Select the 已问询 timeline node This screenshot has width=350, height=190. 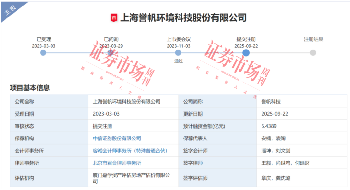coord(111,53)
